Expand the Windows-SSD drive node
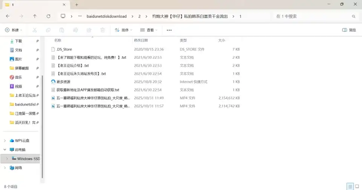 (7, 159)
